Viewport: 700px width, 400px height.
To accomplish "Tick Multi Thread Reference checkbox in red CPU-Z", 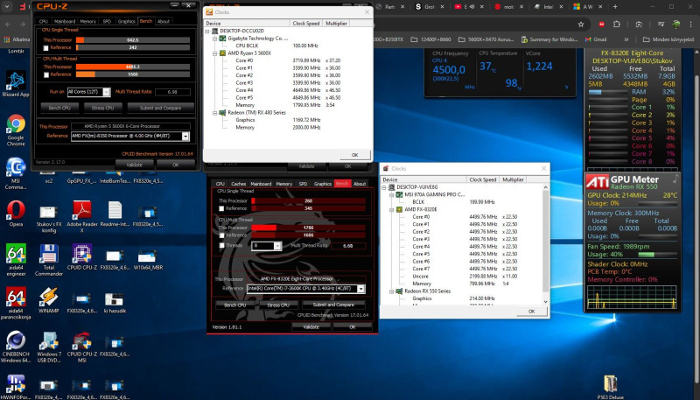I will pyautogui.click(x=221, y=235).
